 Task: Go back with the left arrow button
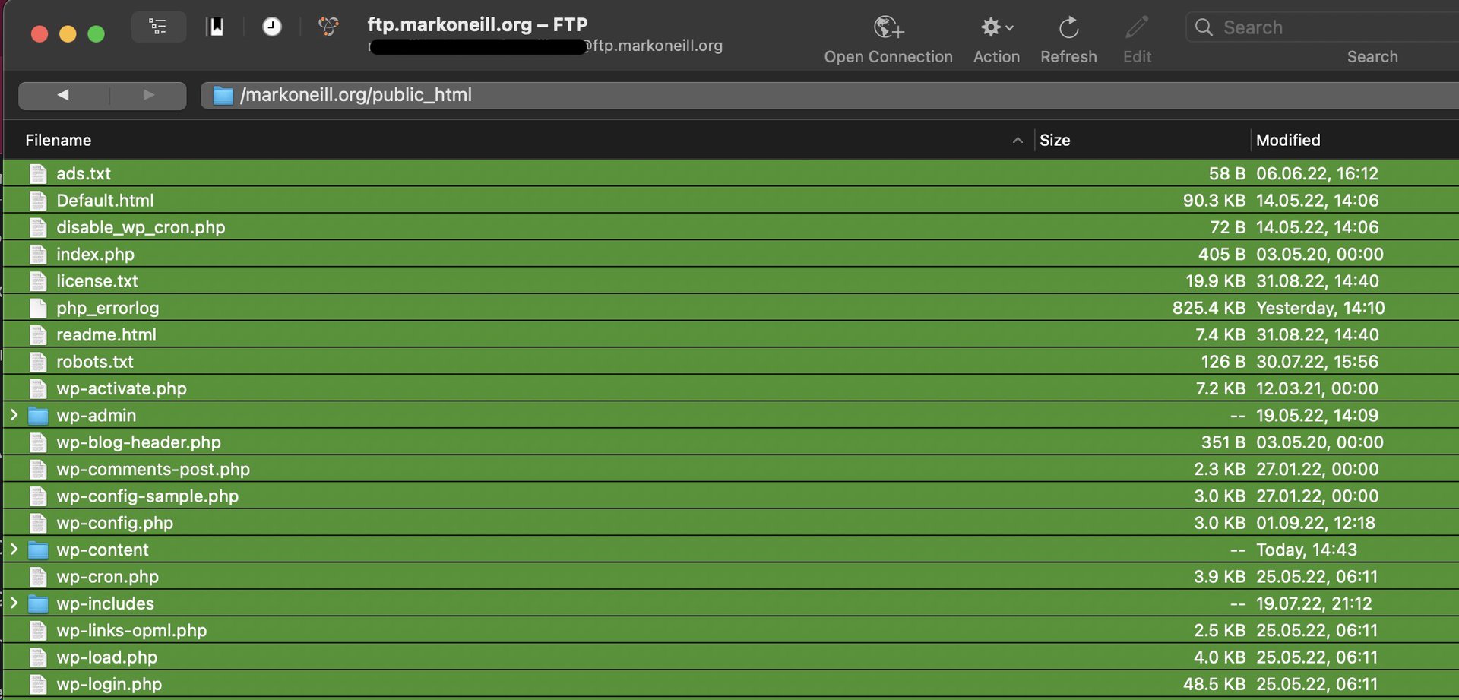[63, 95]
